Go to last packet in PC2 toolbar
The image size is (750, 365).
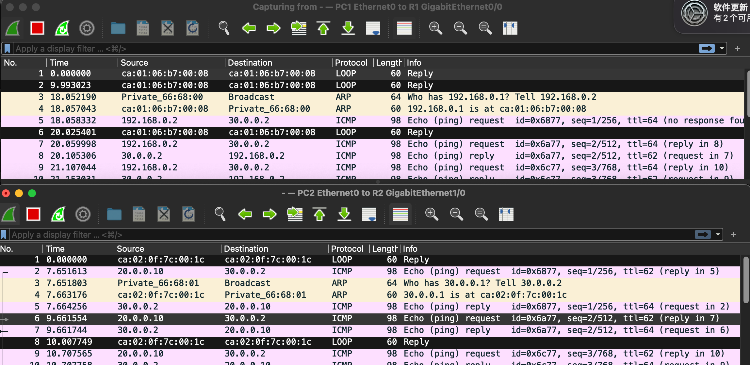344,214
